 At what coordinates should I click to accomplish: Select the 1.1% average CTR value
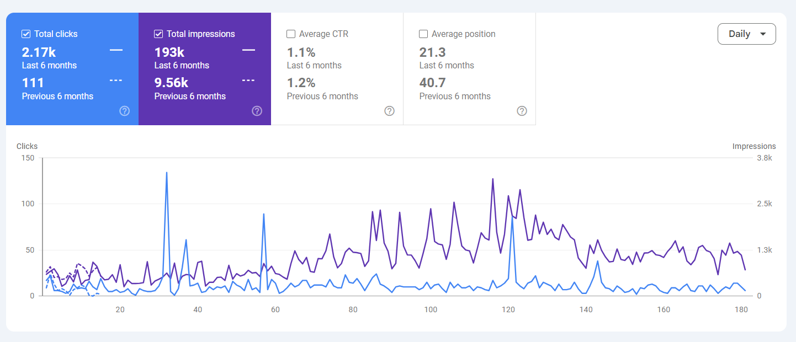coord(301,52)
